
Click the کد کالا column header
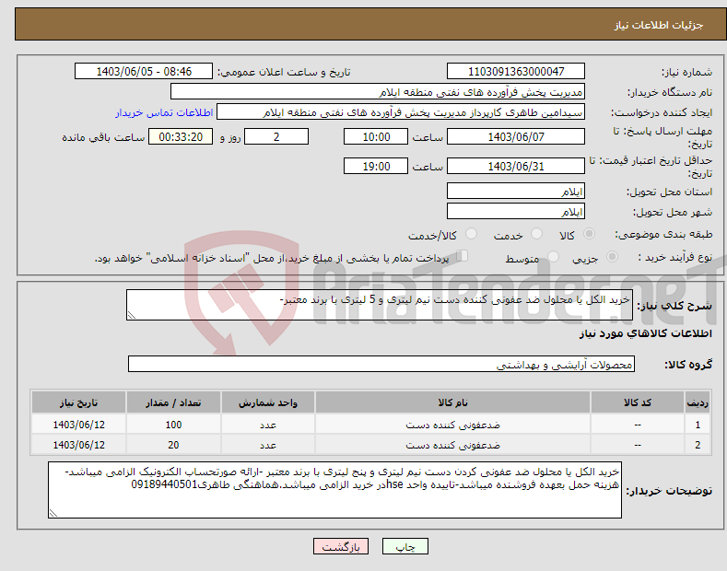click(x=637, y=402)
